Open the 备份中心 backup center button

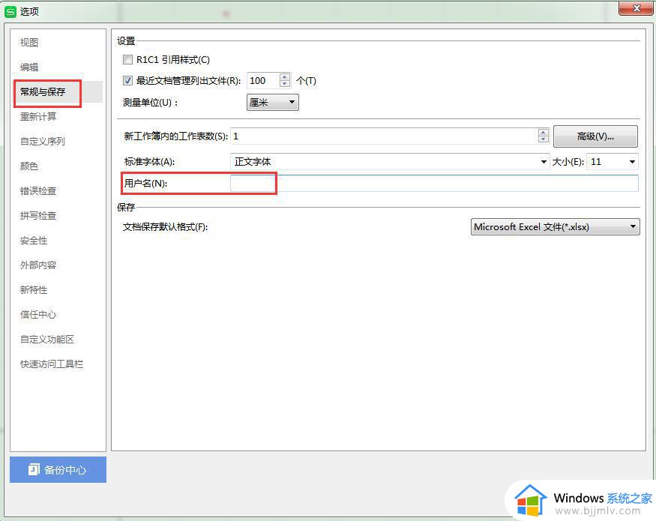click(58, 469)
